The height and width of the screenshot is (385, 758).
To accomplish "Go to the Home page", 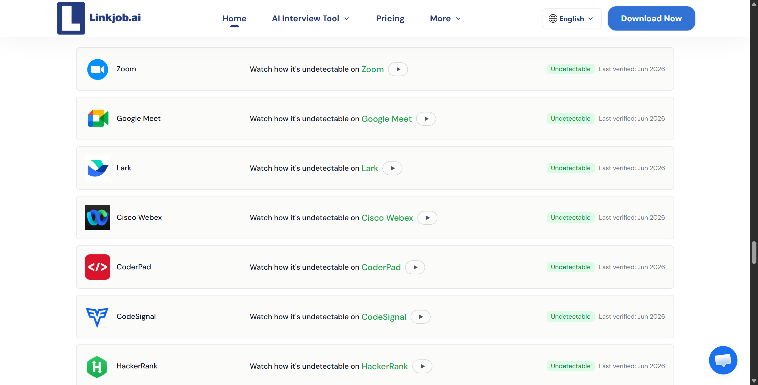I will click(234, 18).
